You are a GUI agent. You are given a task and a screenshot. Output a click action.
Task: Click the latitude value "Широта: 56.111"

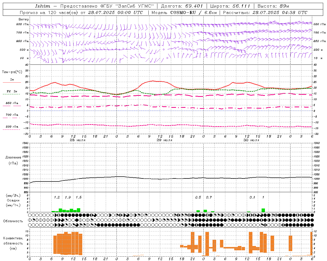[230, 6]
